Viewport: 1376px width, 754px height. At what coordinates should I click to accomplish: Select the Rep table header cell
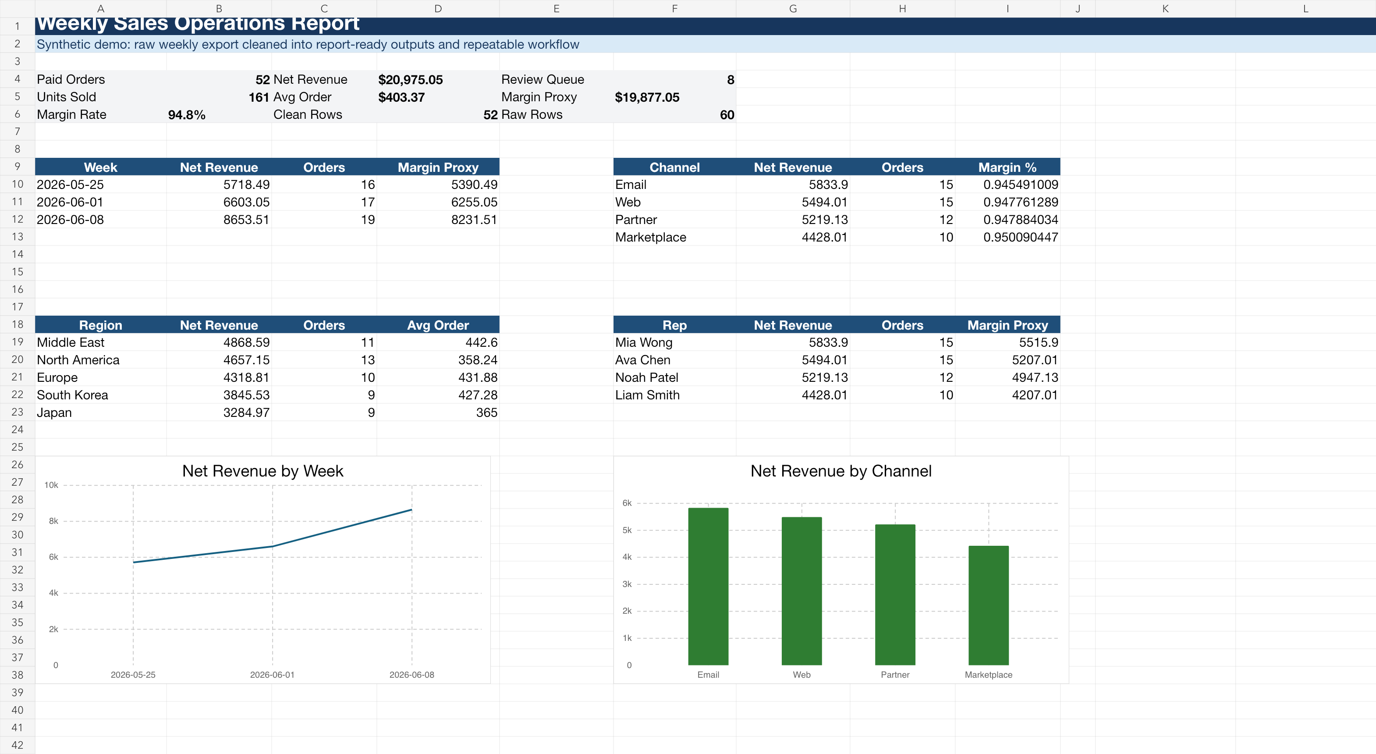coord(675,324)
